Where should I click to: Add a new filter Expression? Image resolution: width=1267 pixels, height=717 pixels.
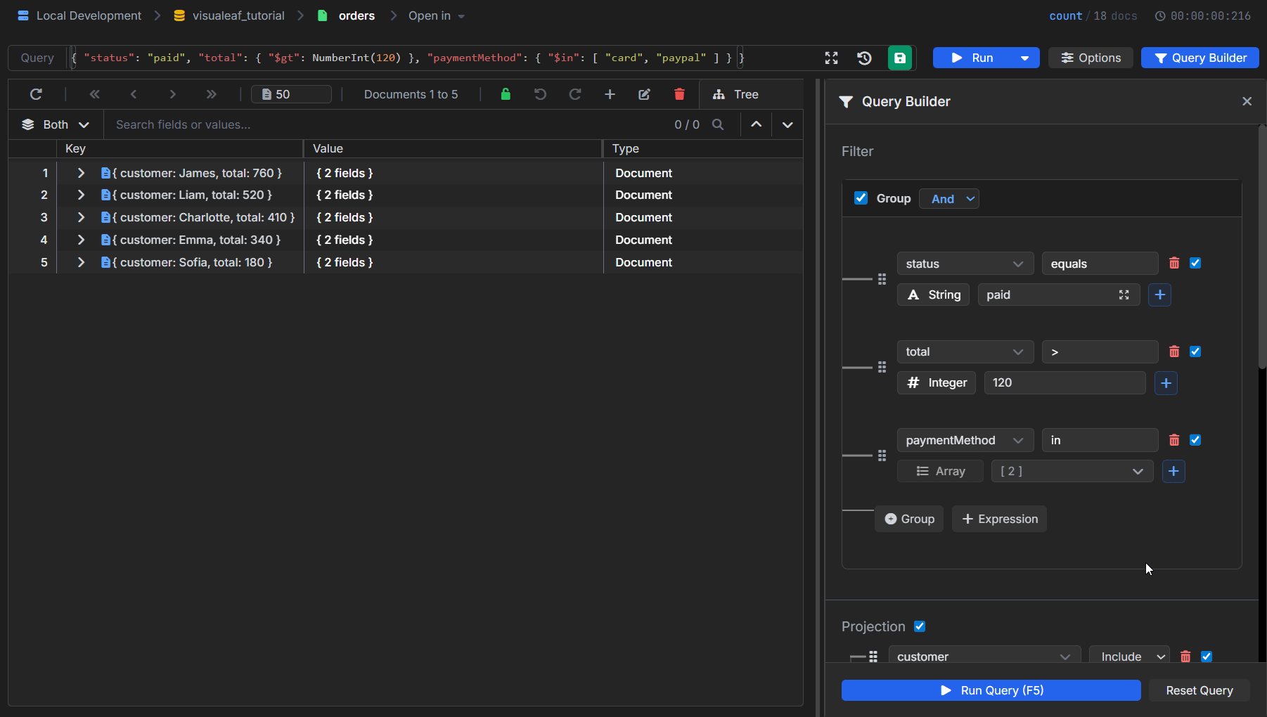(x=999, y=519)
